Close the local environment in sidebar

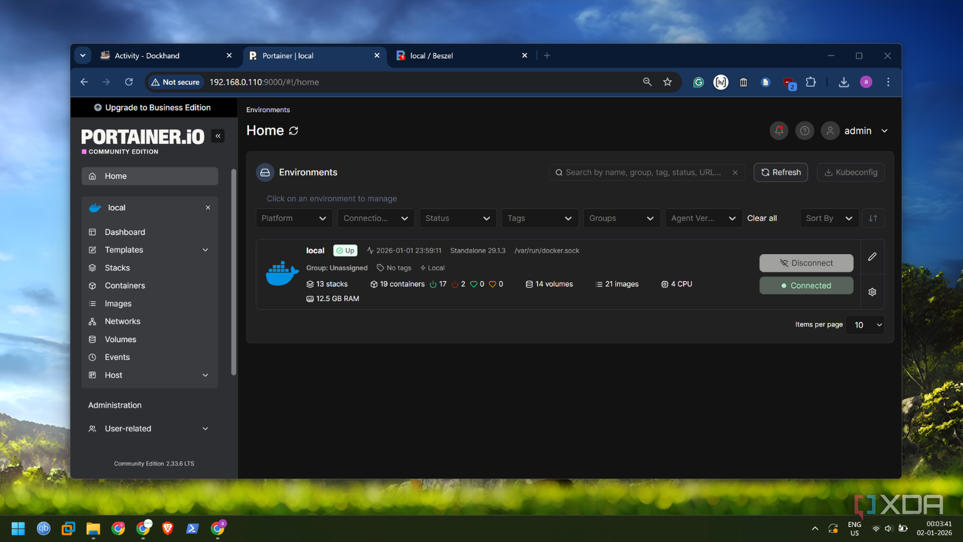click(208, 208)
